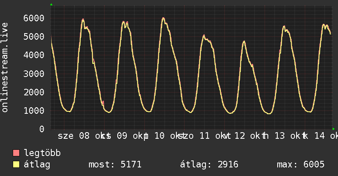
Task: Click the 4000 y-axis label
Action: tap(34, 55)
